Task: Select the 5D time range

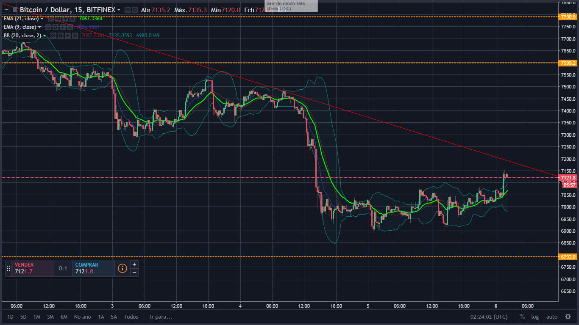Action: coord(24,317)
